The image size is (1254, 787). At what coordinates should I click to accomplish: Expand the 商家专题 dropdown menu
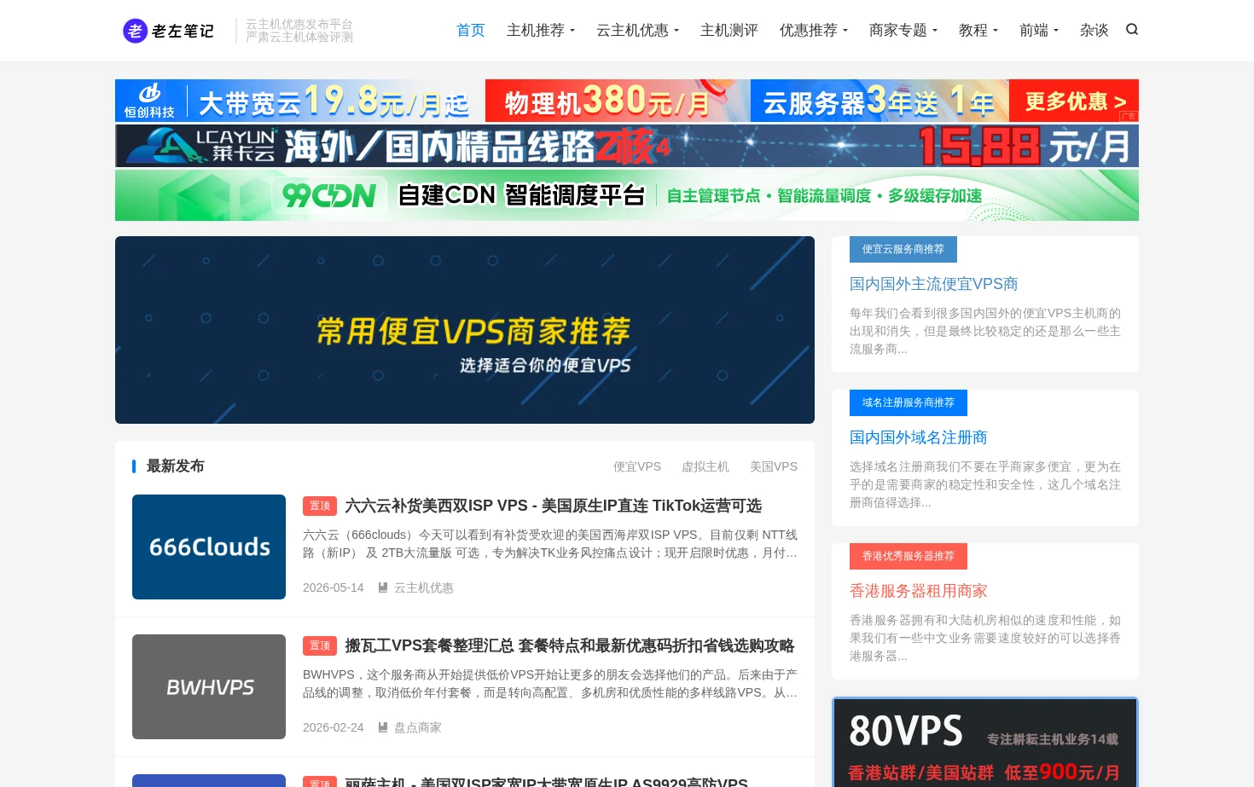point(903,31)
